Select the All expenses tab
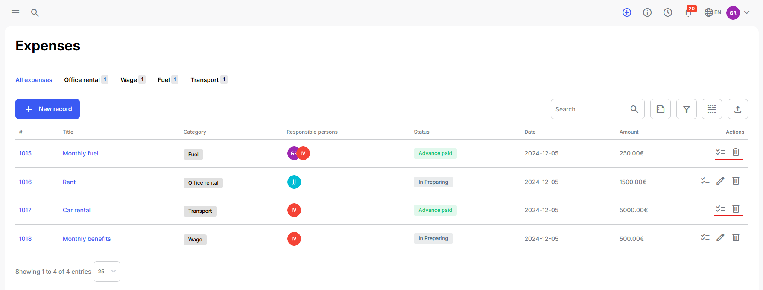763x290 pixels. (x=34, y=80)
